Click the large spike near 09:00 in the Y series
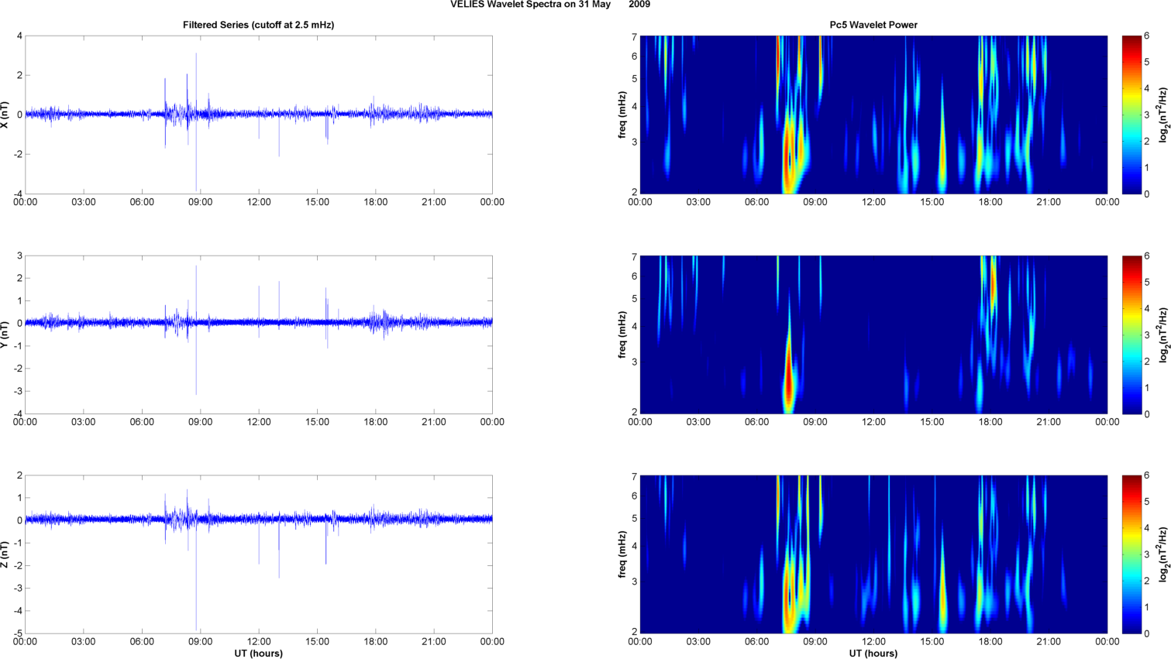The height and width of the screenshot is (659, 1171). click(196, 329)
